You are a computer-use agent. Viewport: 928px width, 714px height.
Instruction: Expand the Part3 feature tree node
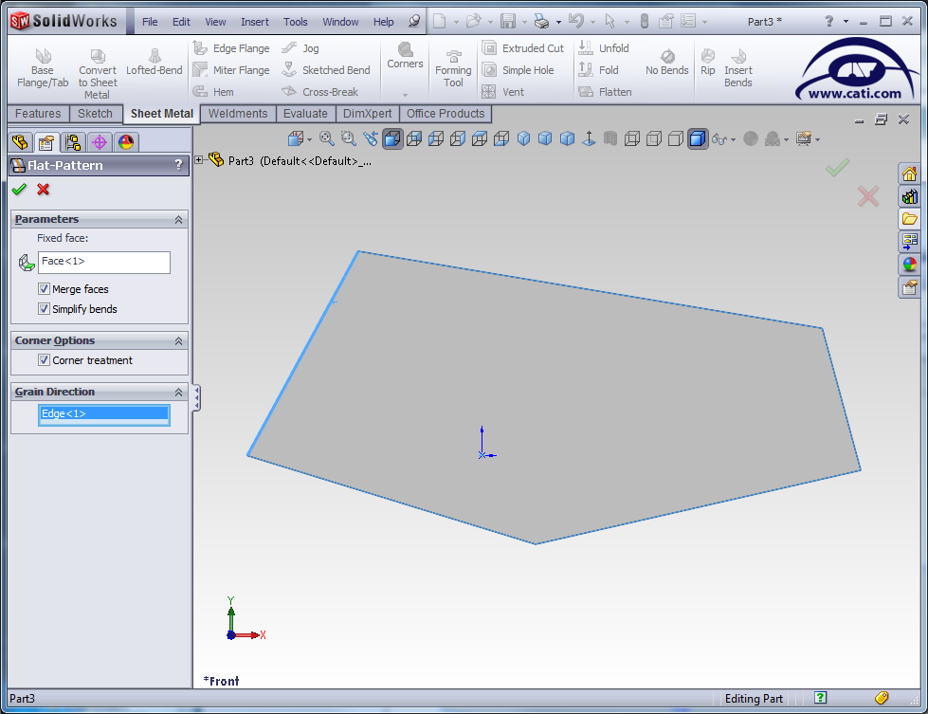tap(199, 160)
